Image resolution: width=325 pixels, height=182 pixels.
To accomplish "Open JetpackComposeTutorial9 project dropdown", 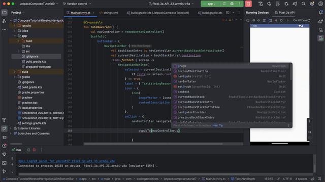I will click(39, 4).
